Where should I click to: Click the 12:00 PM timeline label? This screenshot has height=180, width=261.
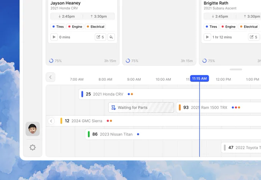[x=223, y=79]
